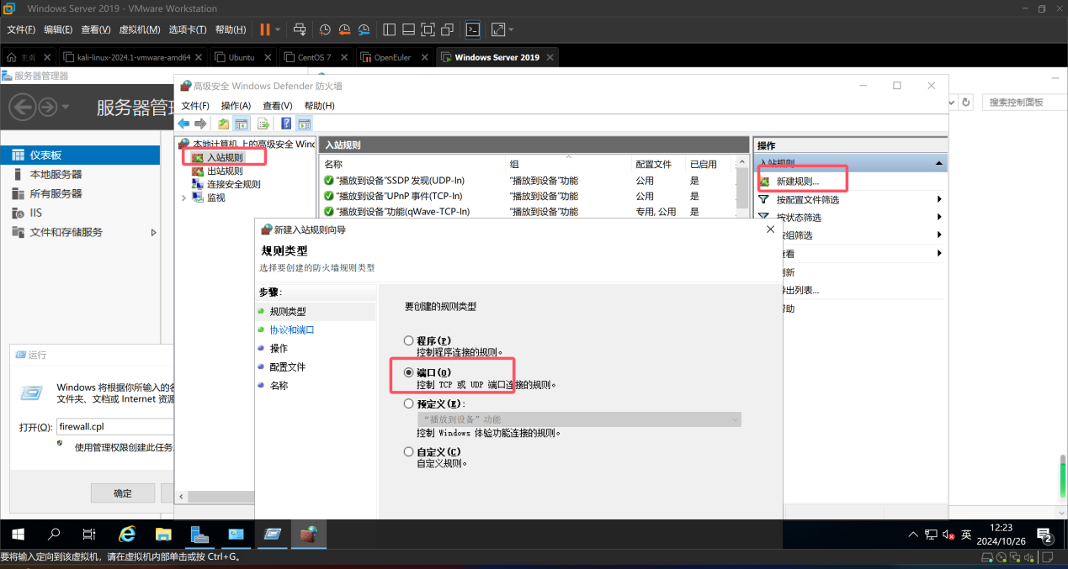Open the "播放到设备"功能 predefined dropdown
Screen dimensions: 1068x569
pyautogui.click(x=579, y=419)
